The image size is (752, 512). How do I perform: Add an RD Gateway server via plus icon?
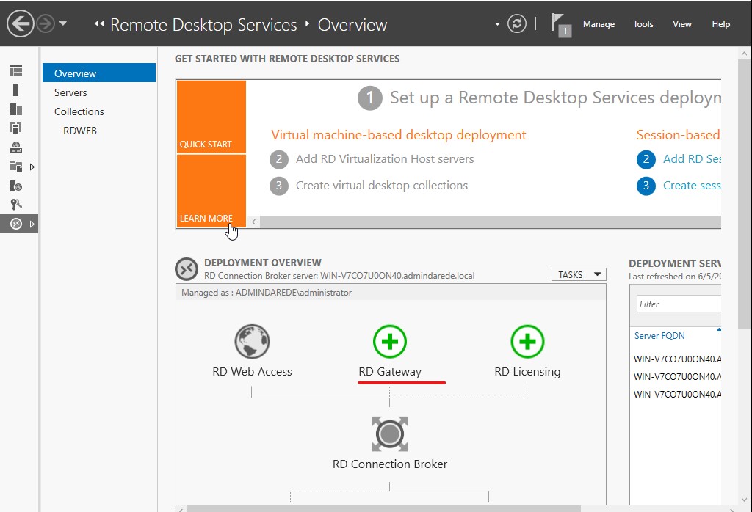point(390,342)
